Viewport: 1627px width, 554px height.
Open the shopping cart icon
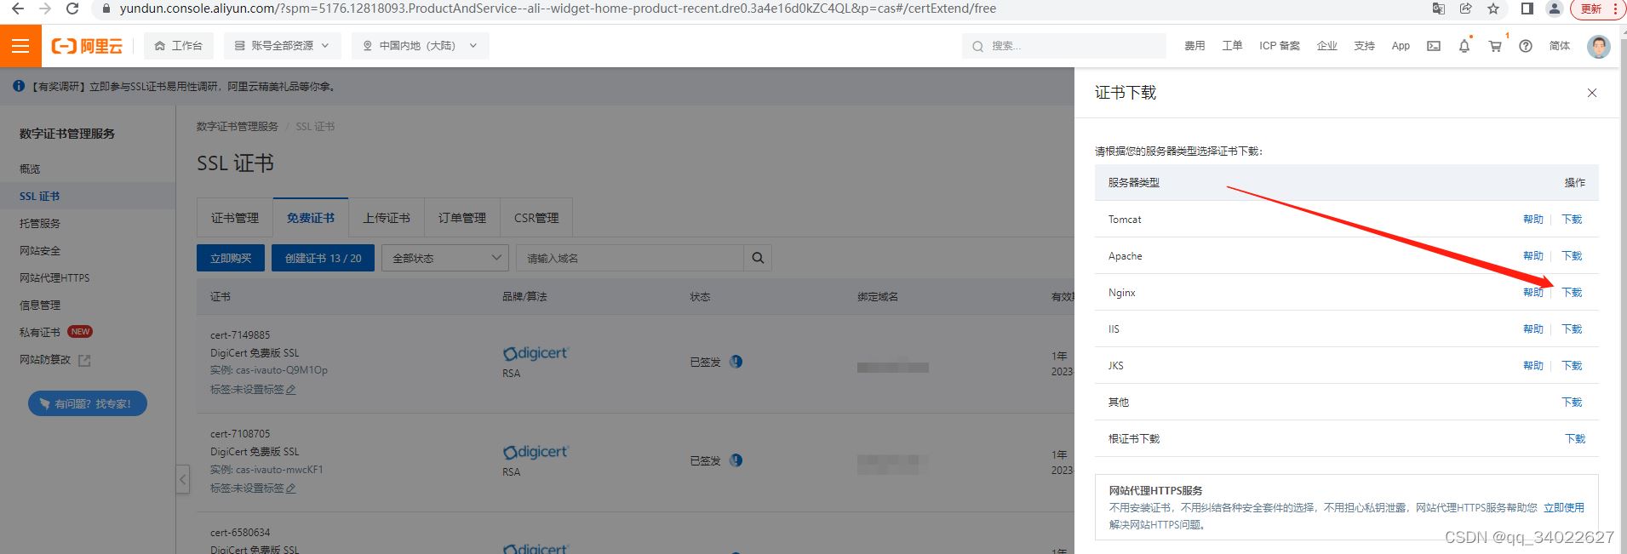[1495, 46]
